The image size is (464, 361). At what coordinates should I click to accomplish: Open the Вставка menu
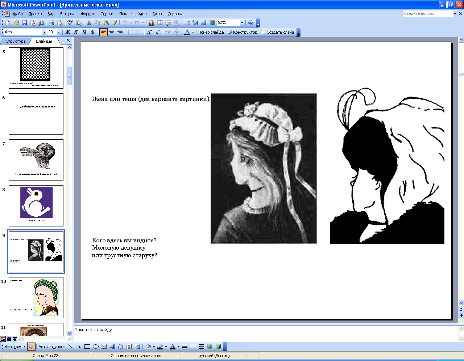click(68, 14)
